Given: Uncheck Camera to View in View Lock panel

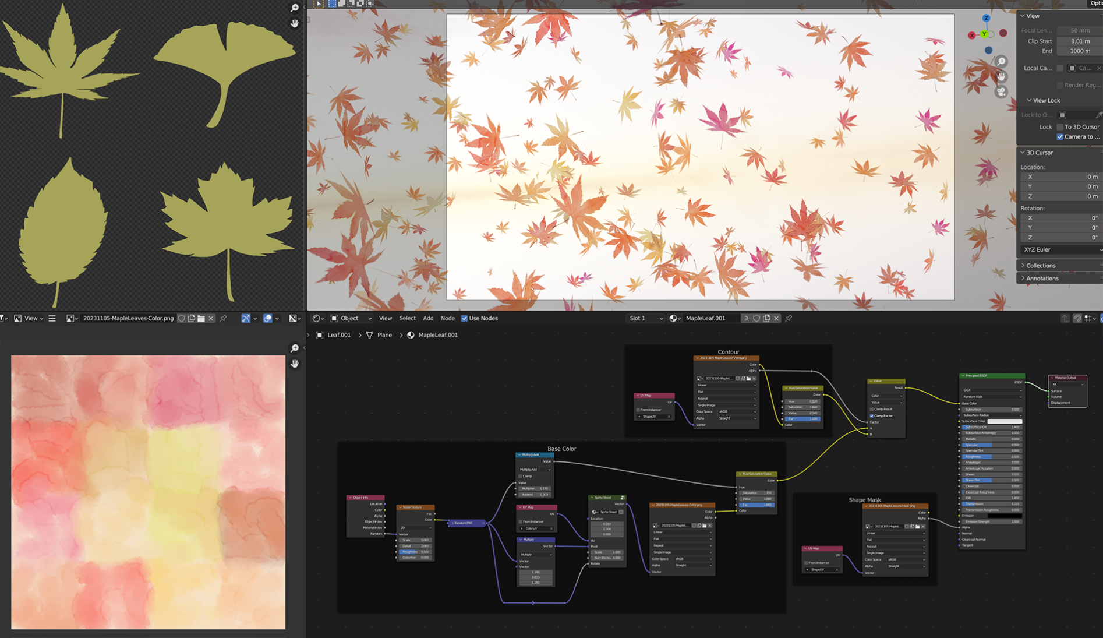Looking at the screenshot, I should tap(1061, 136).
